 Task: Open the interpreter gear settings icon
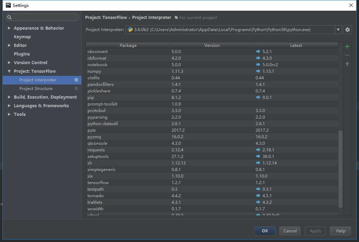pos(347,30)
